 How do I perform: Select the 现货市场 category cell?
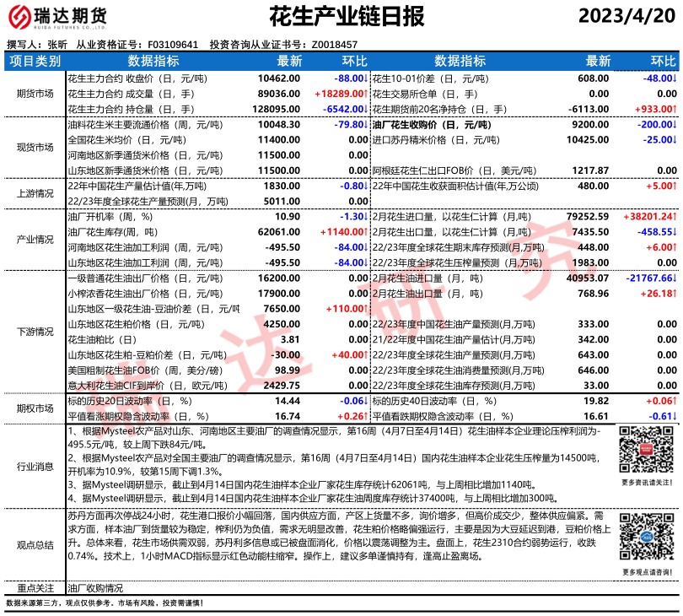pyautogui.click(x=35, y=147)
